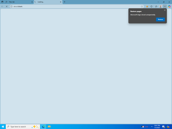
Task: Open Copilot sidebar in Edge
Action: click(169, 7)
